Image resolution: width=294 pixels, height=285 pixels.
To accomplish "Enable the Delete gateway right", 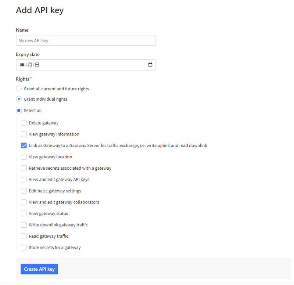I will [x=24, y=123].
